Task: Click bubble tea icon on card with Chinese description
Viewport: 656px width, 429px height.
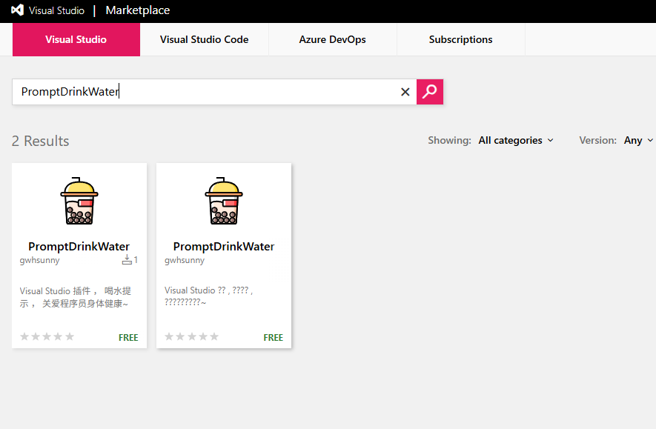Action: [x=79, y=201]
